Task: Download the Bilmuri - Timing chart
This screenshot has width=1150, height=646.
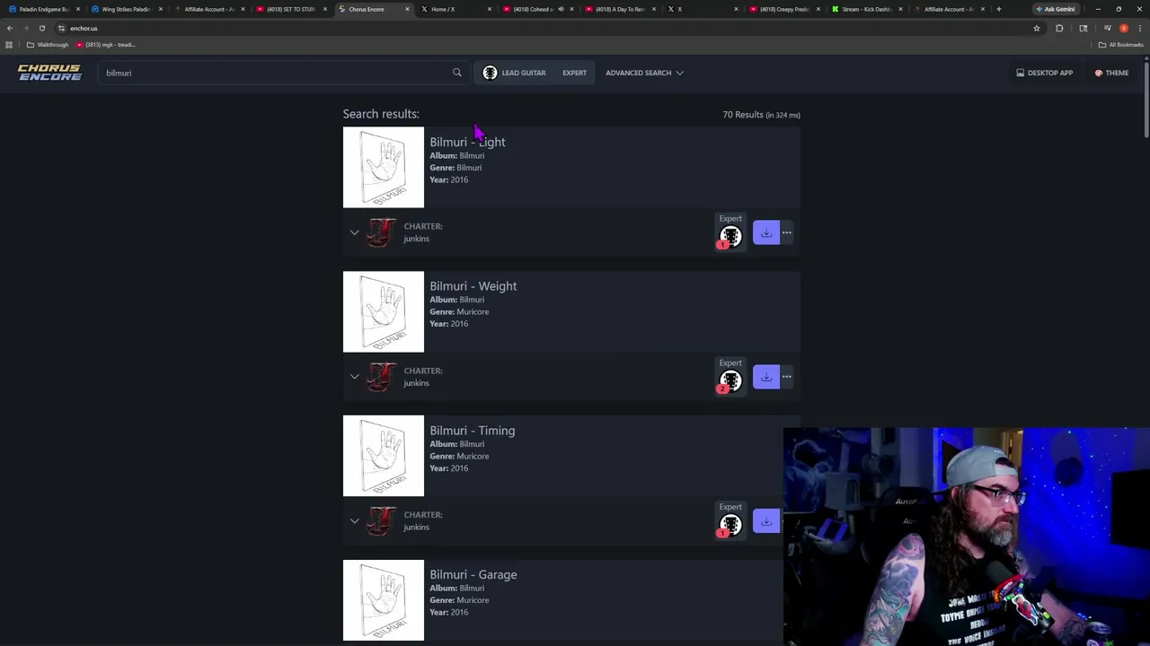Action: click(765, 521)
